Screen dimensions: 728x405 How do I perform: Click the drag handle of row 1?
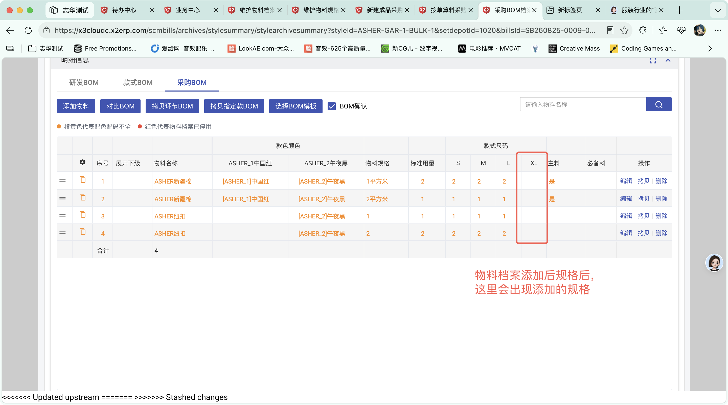(x=62, y=181)
